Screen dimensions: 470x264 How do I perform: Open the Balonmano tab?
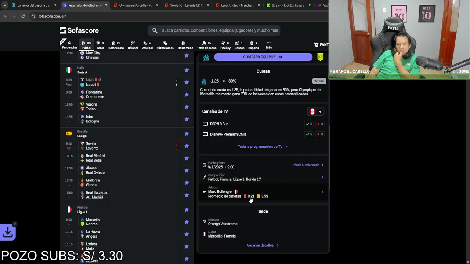(185, 45)
